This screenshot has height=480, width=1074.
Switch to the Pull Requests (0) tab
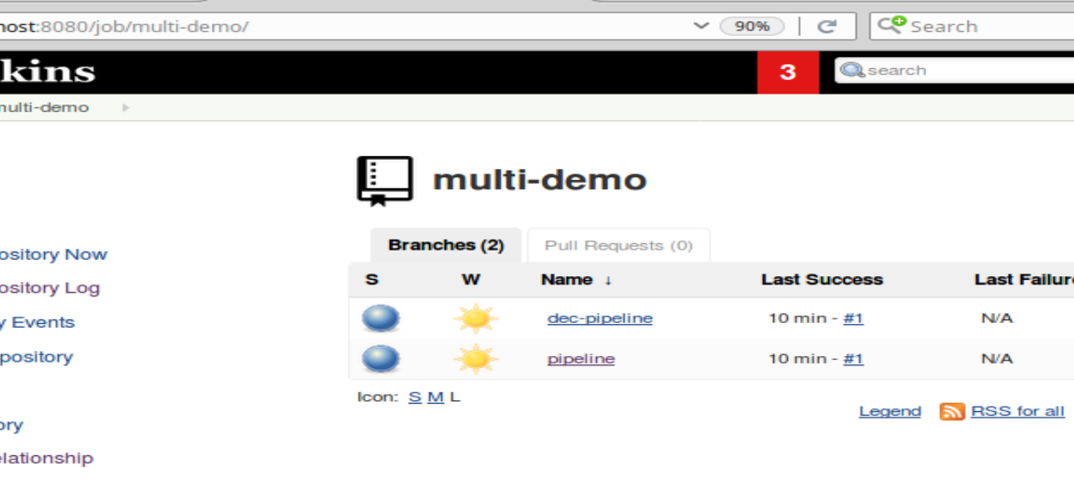618,246
